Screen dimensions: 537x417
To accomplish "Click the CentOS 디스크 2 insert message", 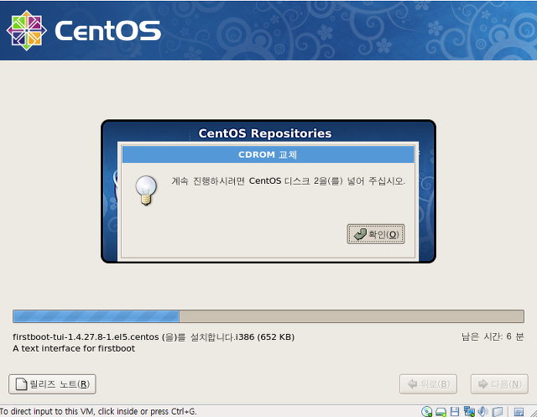I will tap(289, 180).
